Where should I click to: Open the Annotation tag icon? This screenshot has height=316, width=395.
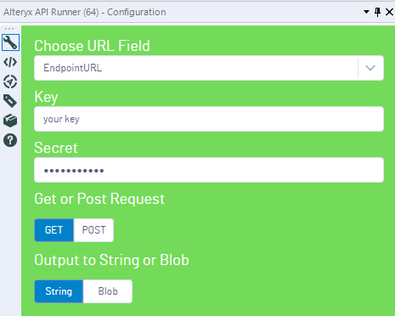10,101
